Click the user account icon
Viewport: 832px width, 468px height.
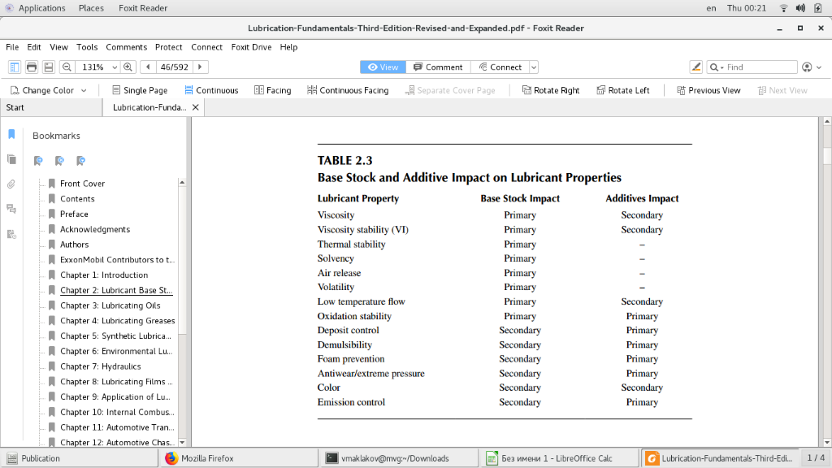point(807,67)
